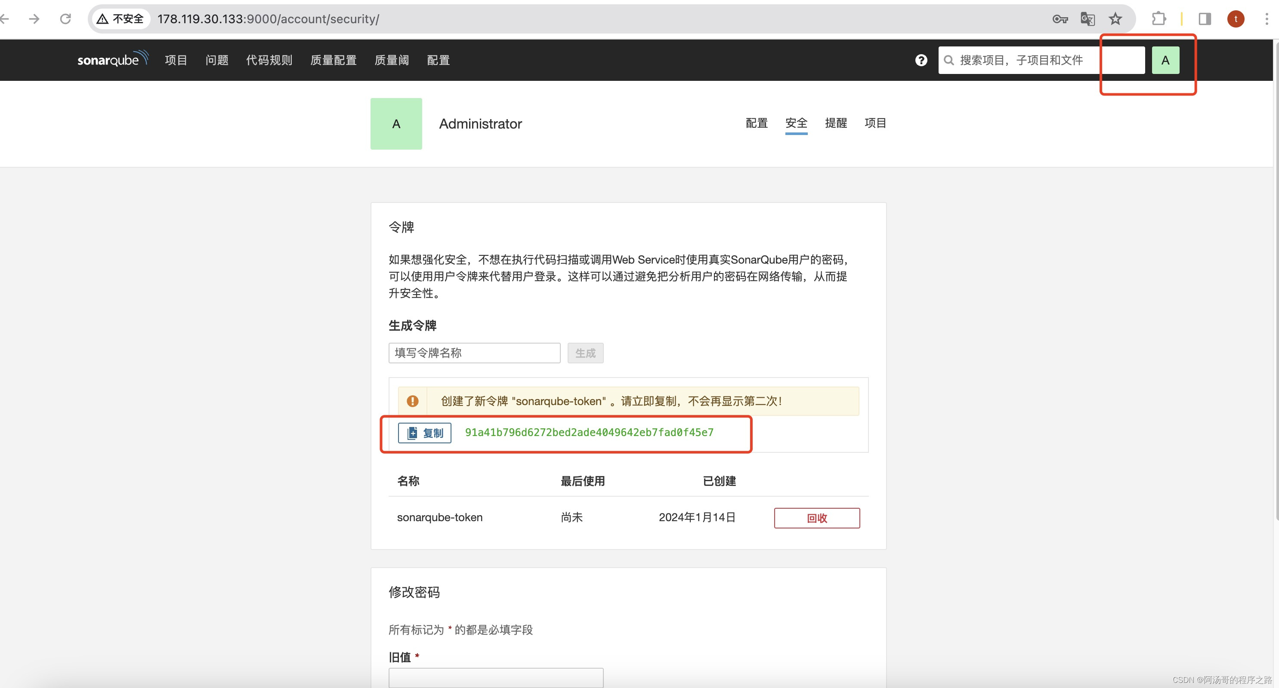
Task: Switch to the account 配置 tab
Action: [x=757, y=123]
